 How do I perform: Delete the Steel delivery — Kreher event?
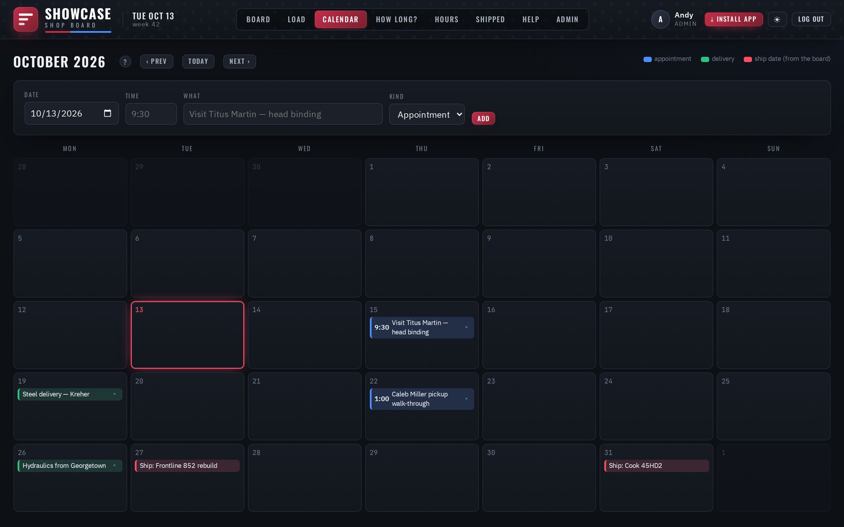tap(114, 394)
